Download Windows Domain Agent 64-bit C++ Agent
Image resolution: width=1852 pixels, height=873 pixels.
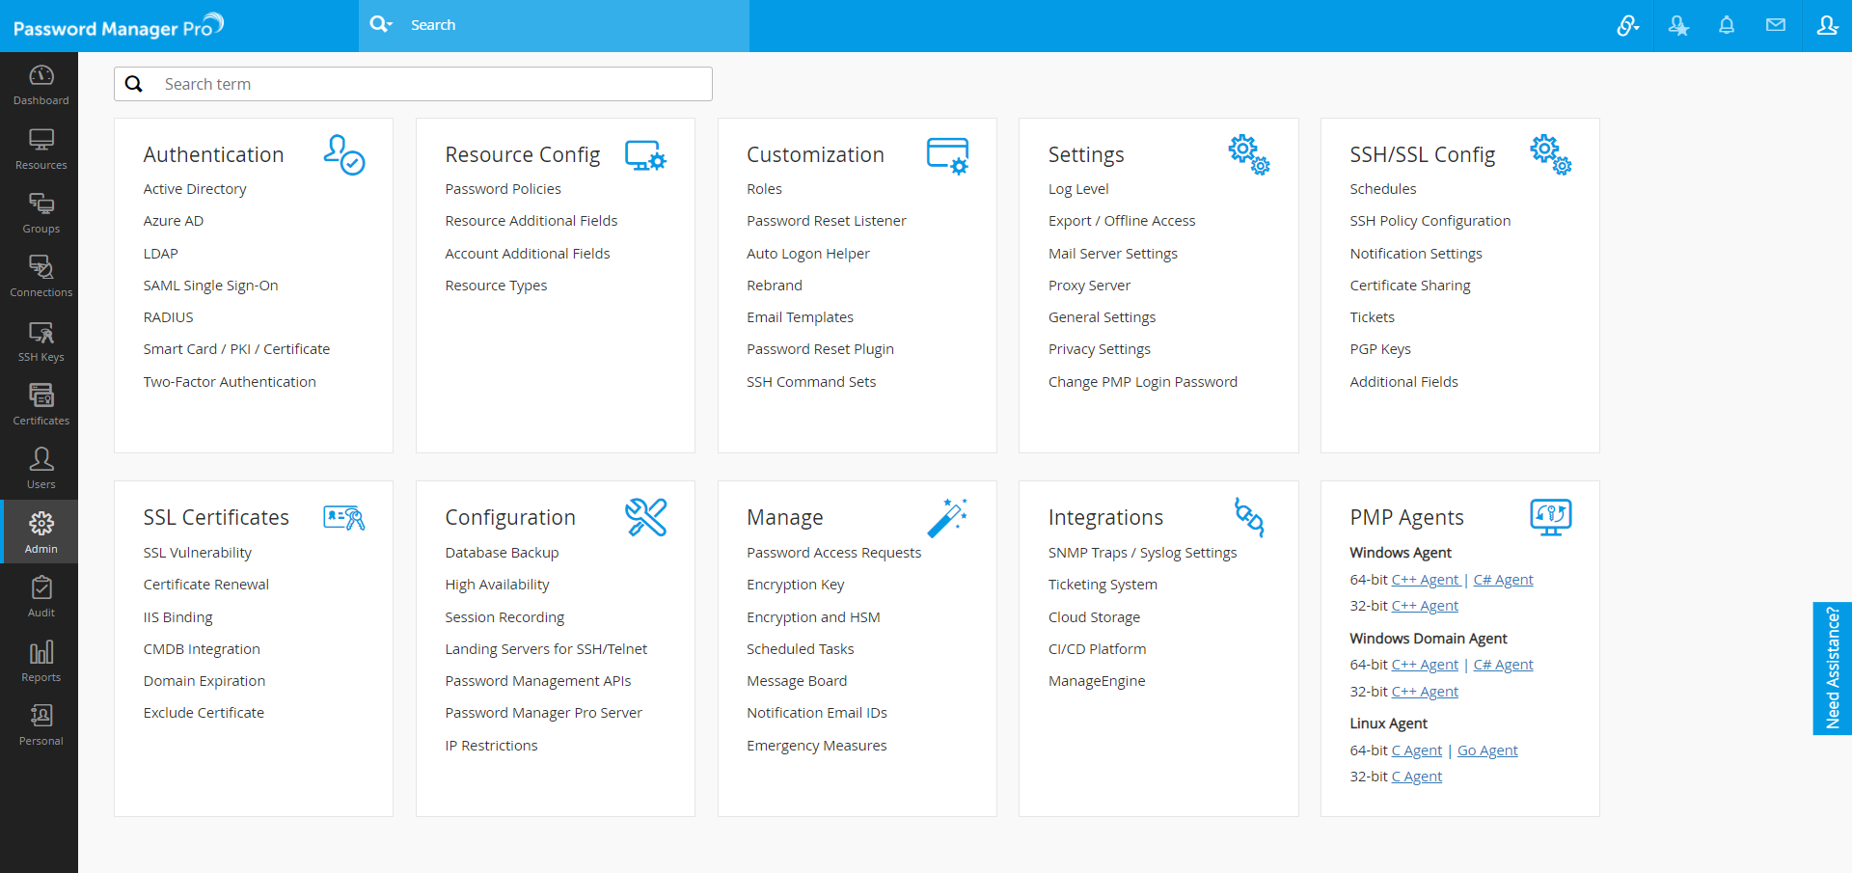click(1425, 665)
